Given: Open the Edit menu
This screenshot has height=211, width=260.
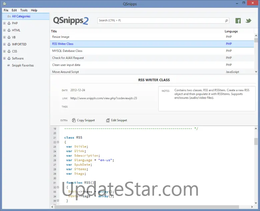Looking at the screenshot, I should (x=14, y=10).
